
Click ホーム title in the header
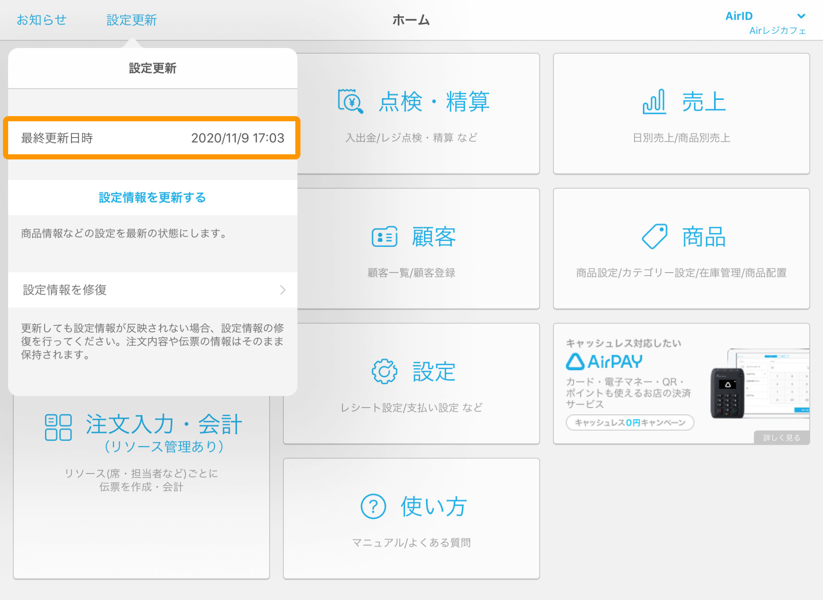[x=411, y=20]
